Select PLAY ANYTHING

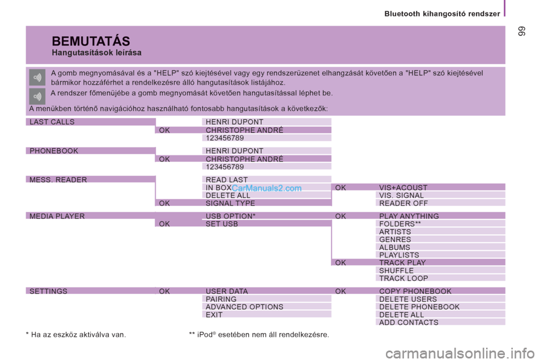440,216
